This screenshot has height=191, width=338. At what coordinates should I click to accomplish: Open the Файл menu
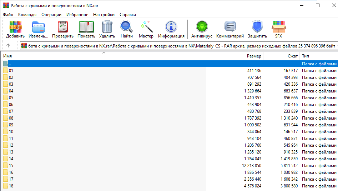(x=8, y=15)
